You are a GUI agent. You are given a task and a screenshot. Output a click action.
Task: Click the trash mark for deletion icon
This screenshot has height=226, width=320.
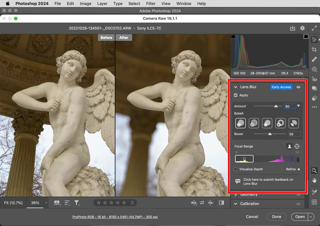click(x=132, y=203)
